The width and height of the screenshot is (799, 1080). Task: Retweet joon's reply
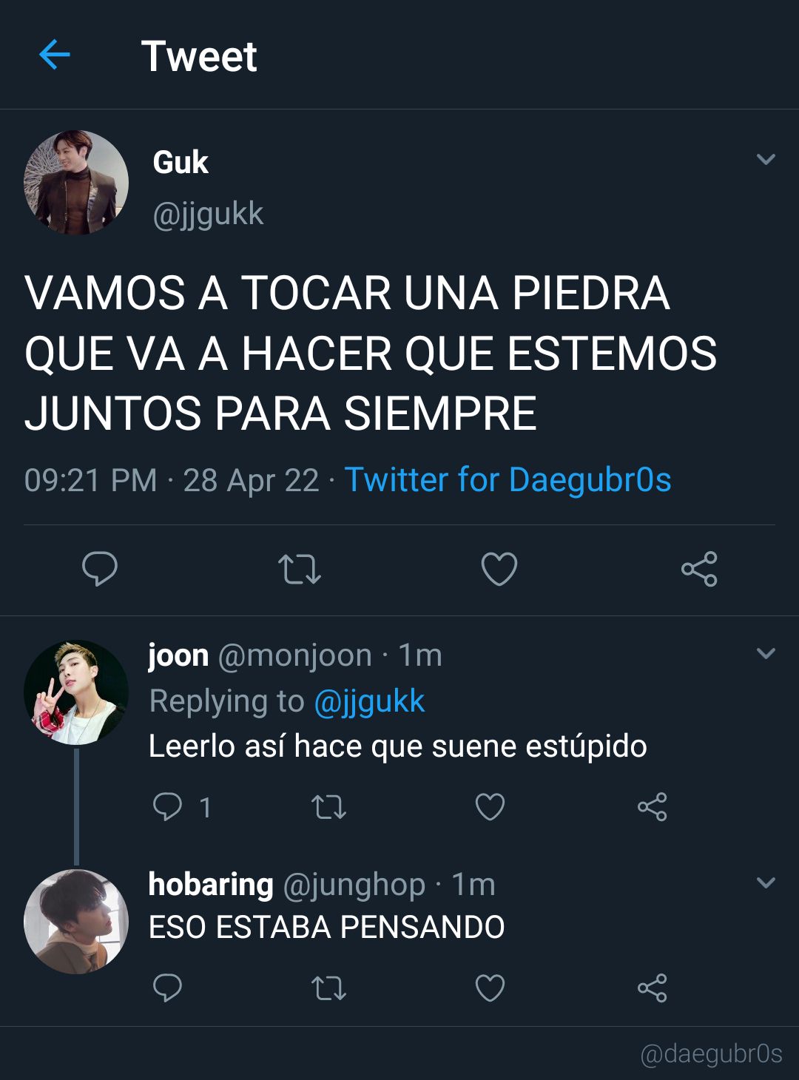tap(328, 807)
